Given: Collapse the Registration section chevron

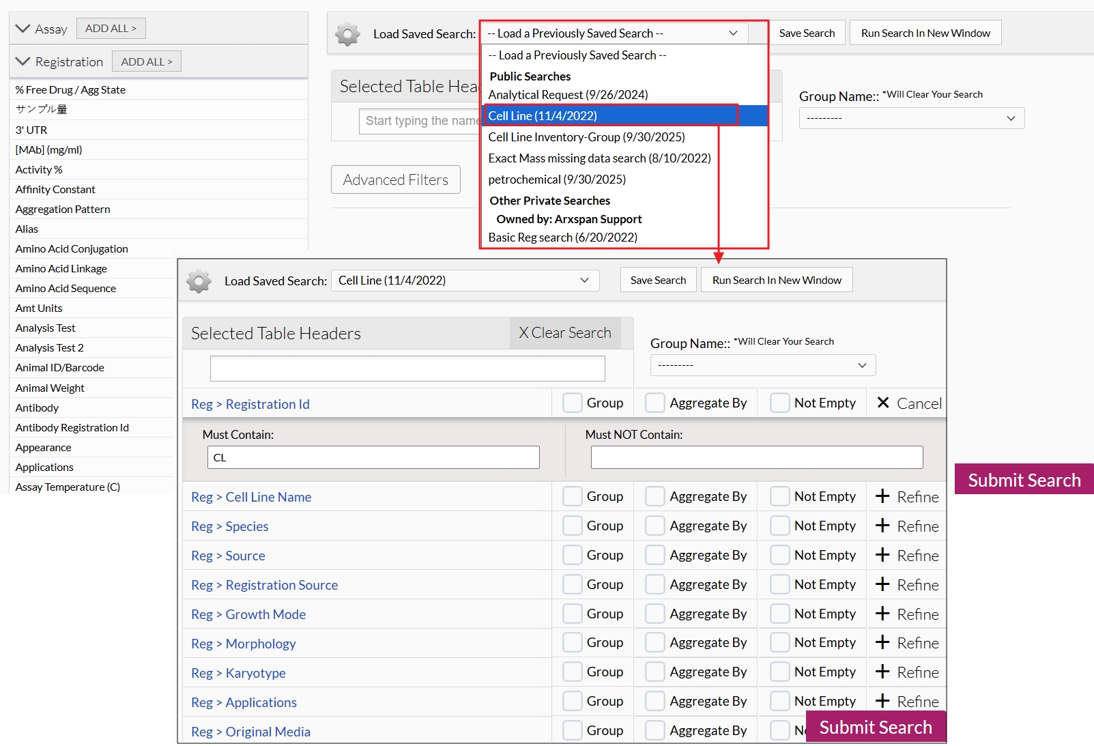Looking at the screenshot, I should [x=23, y=61].
